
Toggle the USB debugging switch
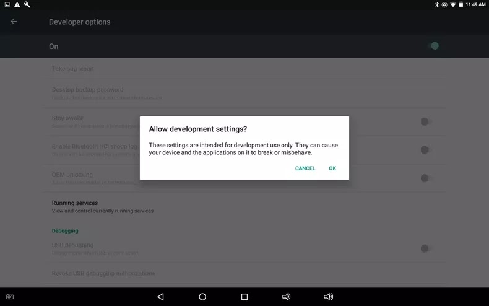click(425, 248)
